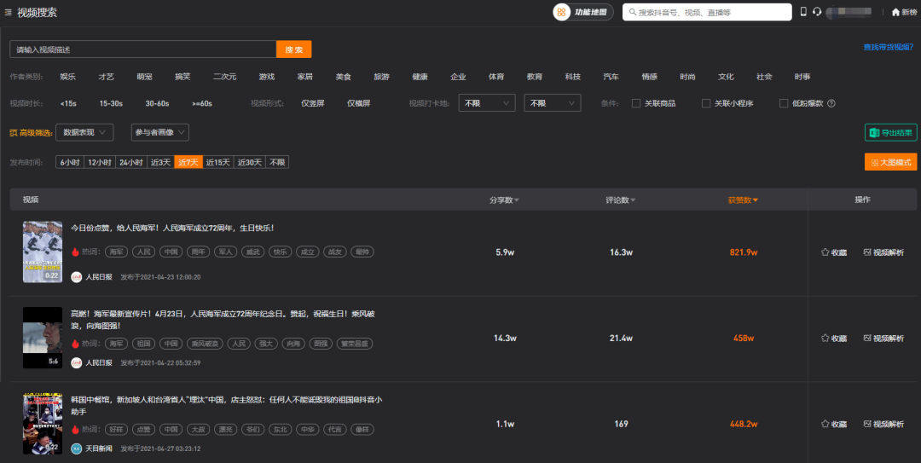Open 视频解析 for the second video
Image resolution: width=921 pixels, height=463 pixels.
(x=883, y=339)
